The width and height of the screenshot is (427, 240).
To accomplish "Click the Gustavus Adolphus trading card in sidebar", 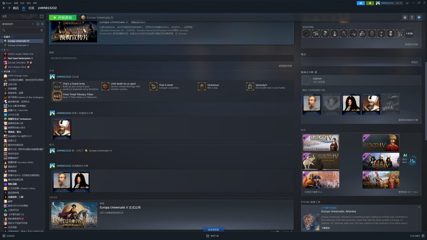I will pos(312,104).
